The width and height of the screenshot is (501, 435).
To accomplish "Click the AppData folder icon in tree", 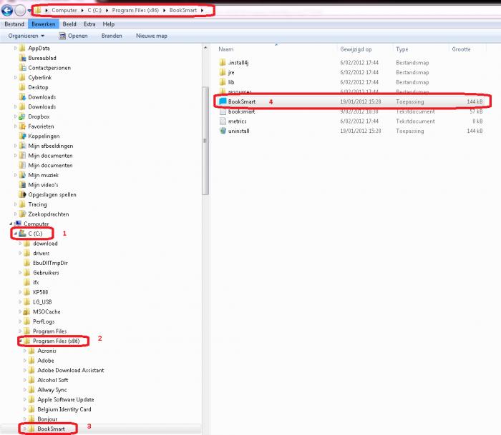I will [x=22, y=48].
